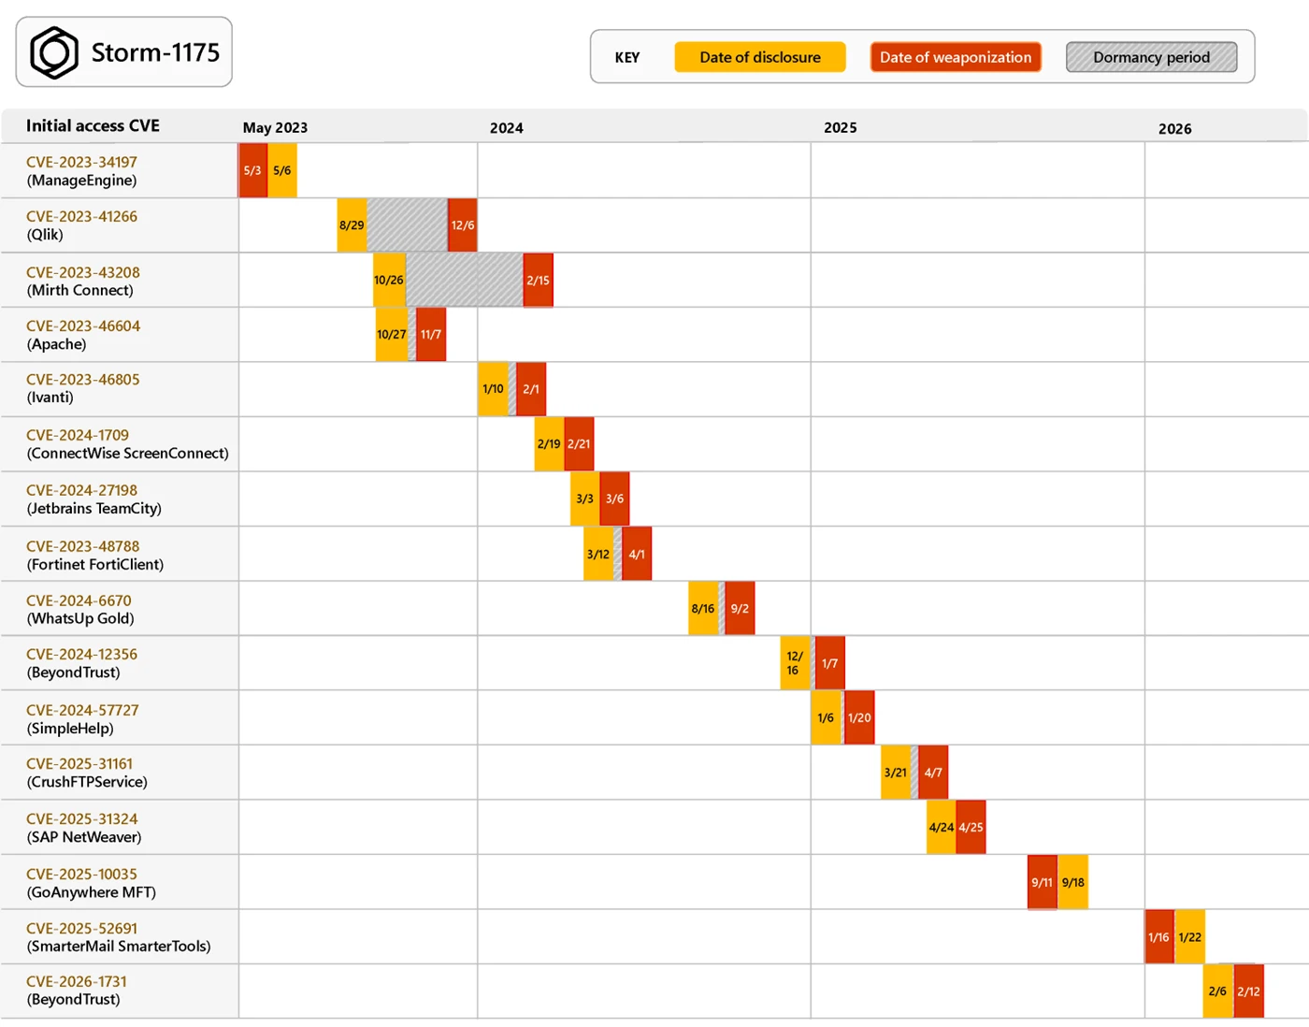
Task: Click the 2/12 weaponization marker for BeyondTrust 2026
Action: click(x=1248, y=991)
